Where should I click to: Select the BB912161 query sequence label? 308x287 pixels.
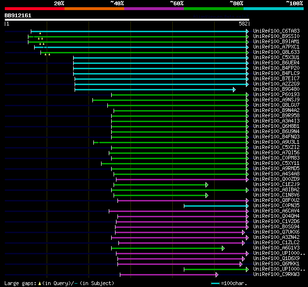coord(18,15)
